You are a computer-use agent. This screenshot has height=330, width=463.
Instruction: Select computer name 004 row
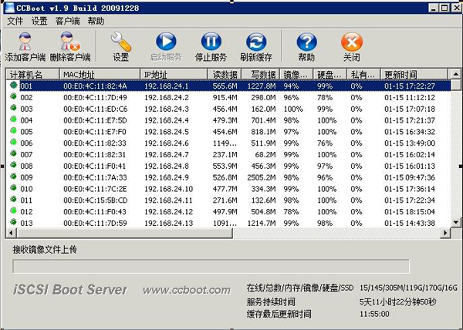pyautogui.click(x=26, y=120)
